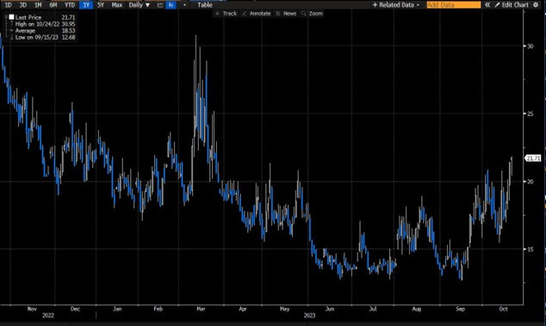
Task: Collapse the legend tree expander
Action: tap(6, 17)
